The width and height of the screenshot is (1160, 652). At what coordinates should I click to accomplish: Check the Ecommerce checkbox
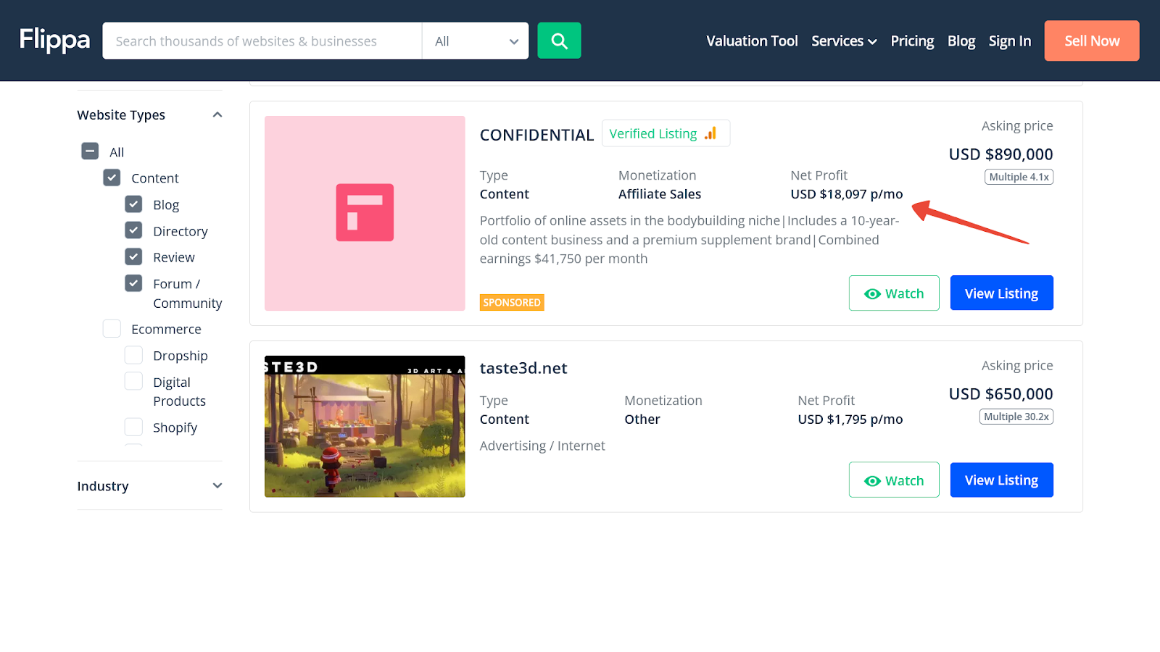pyautogui.click(x=112, y=329)
